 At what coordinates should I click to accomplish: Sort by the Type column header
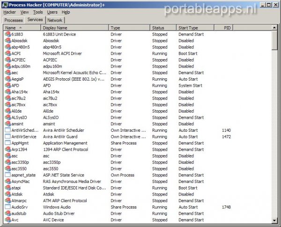(129, 28)
